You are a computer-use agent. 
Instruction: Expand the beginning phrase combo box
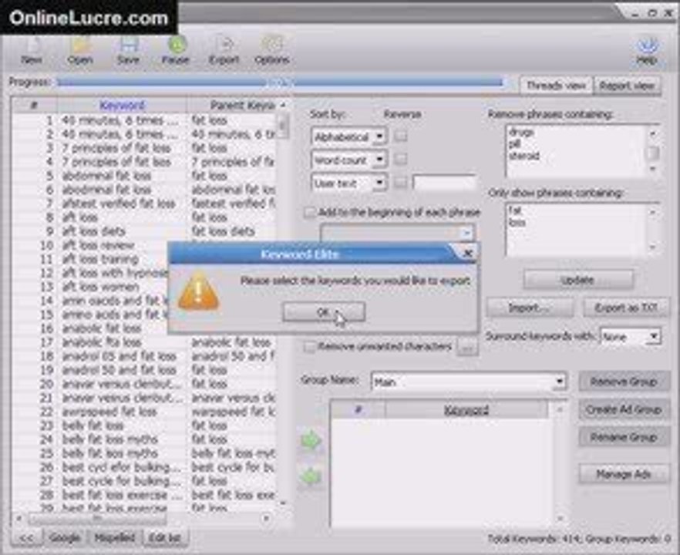(x=466, y=234)
